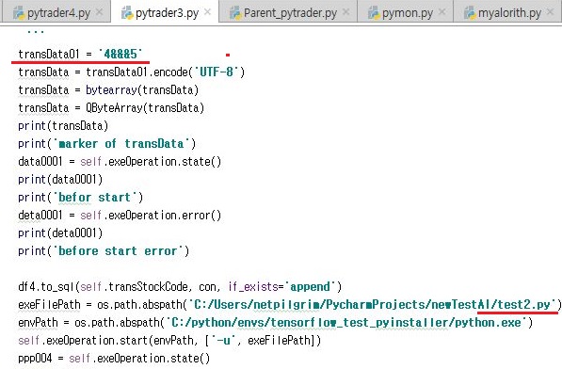This screenshot has height=369, width=562.
Task: Click the Python file icon on pytrader3.py tab
Action: point(127,13)
